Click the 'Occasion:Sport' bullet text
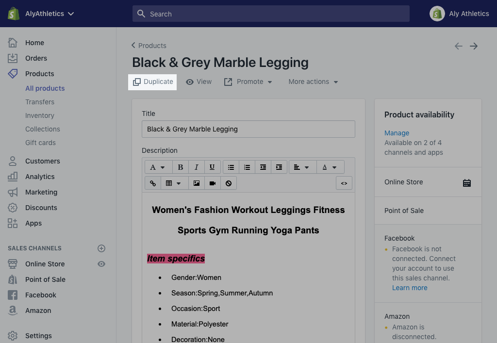The height and width of the screenshot is (343, 497). pyautogui.click(x=196, y=309)
